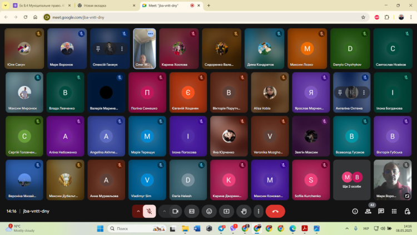Leave the call with red hang-up button

[x=275, y=211]
